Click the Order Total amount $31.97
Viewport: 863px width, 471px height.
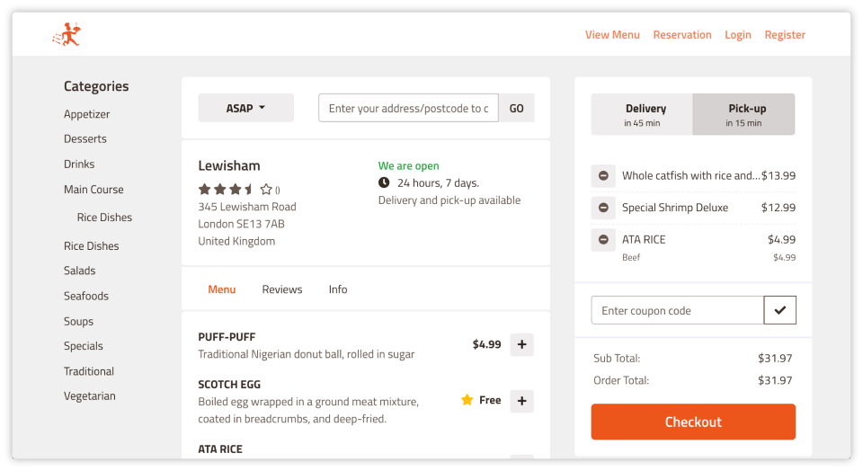(x=775, y=380)
